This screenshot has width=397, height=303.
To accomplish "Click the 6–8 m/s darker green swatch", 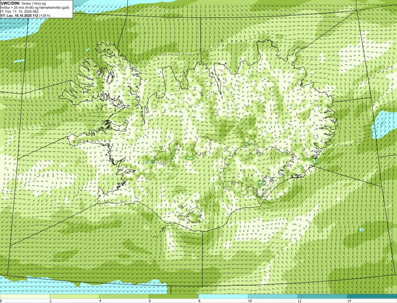I will pyautogui.click(x=174, y=296).
